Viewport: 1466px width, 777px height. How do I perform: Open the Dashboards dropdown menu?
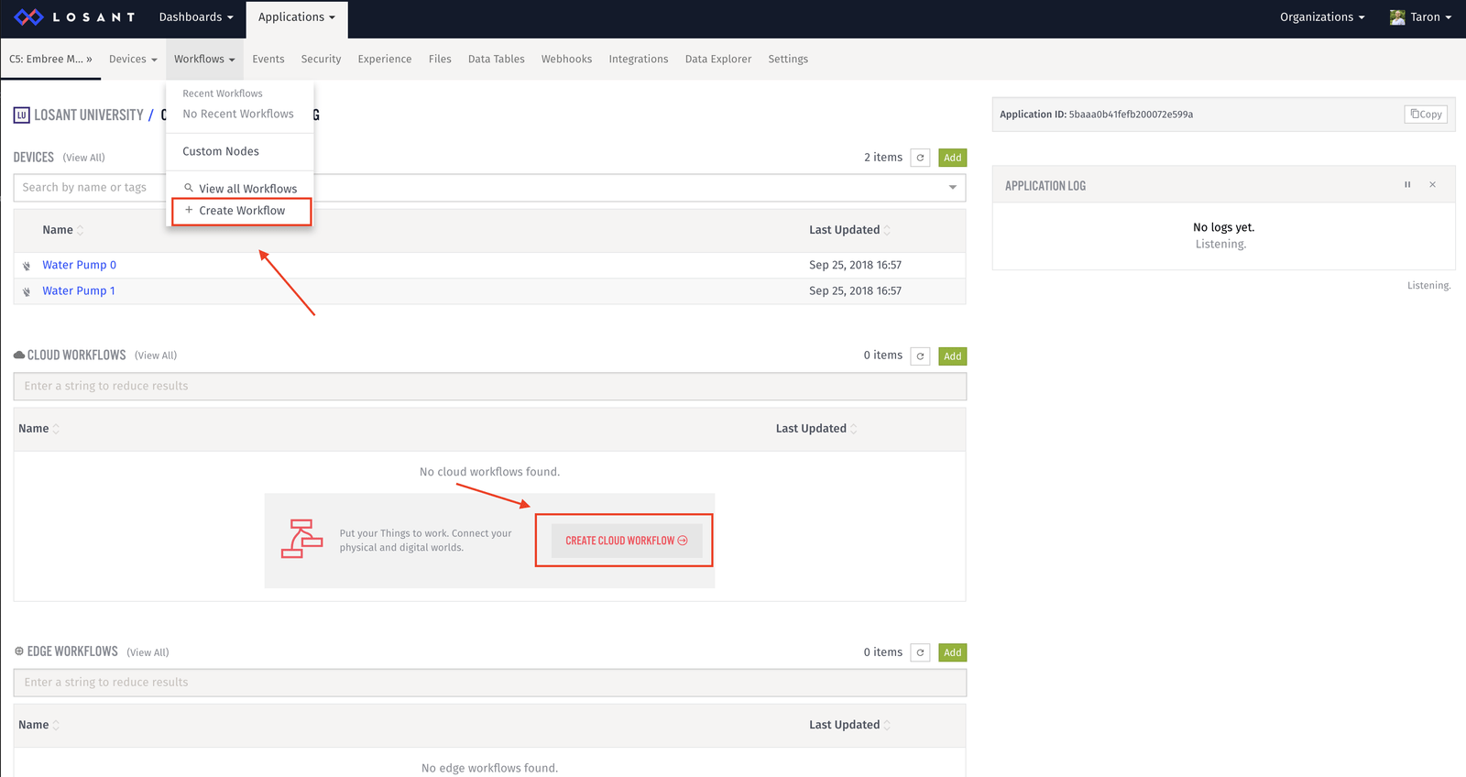[x=196, y=16]
